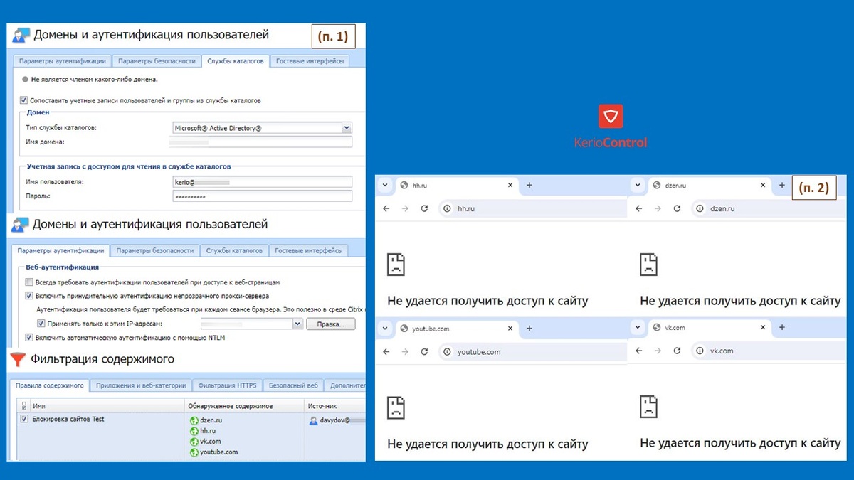Click the Имя column header
This screenshot has width=854, height=480.
[107, 405]
